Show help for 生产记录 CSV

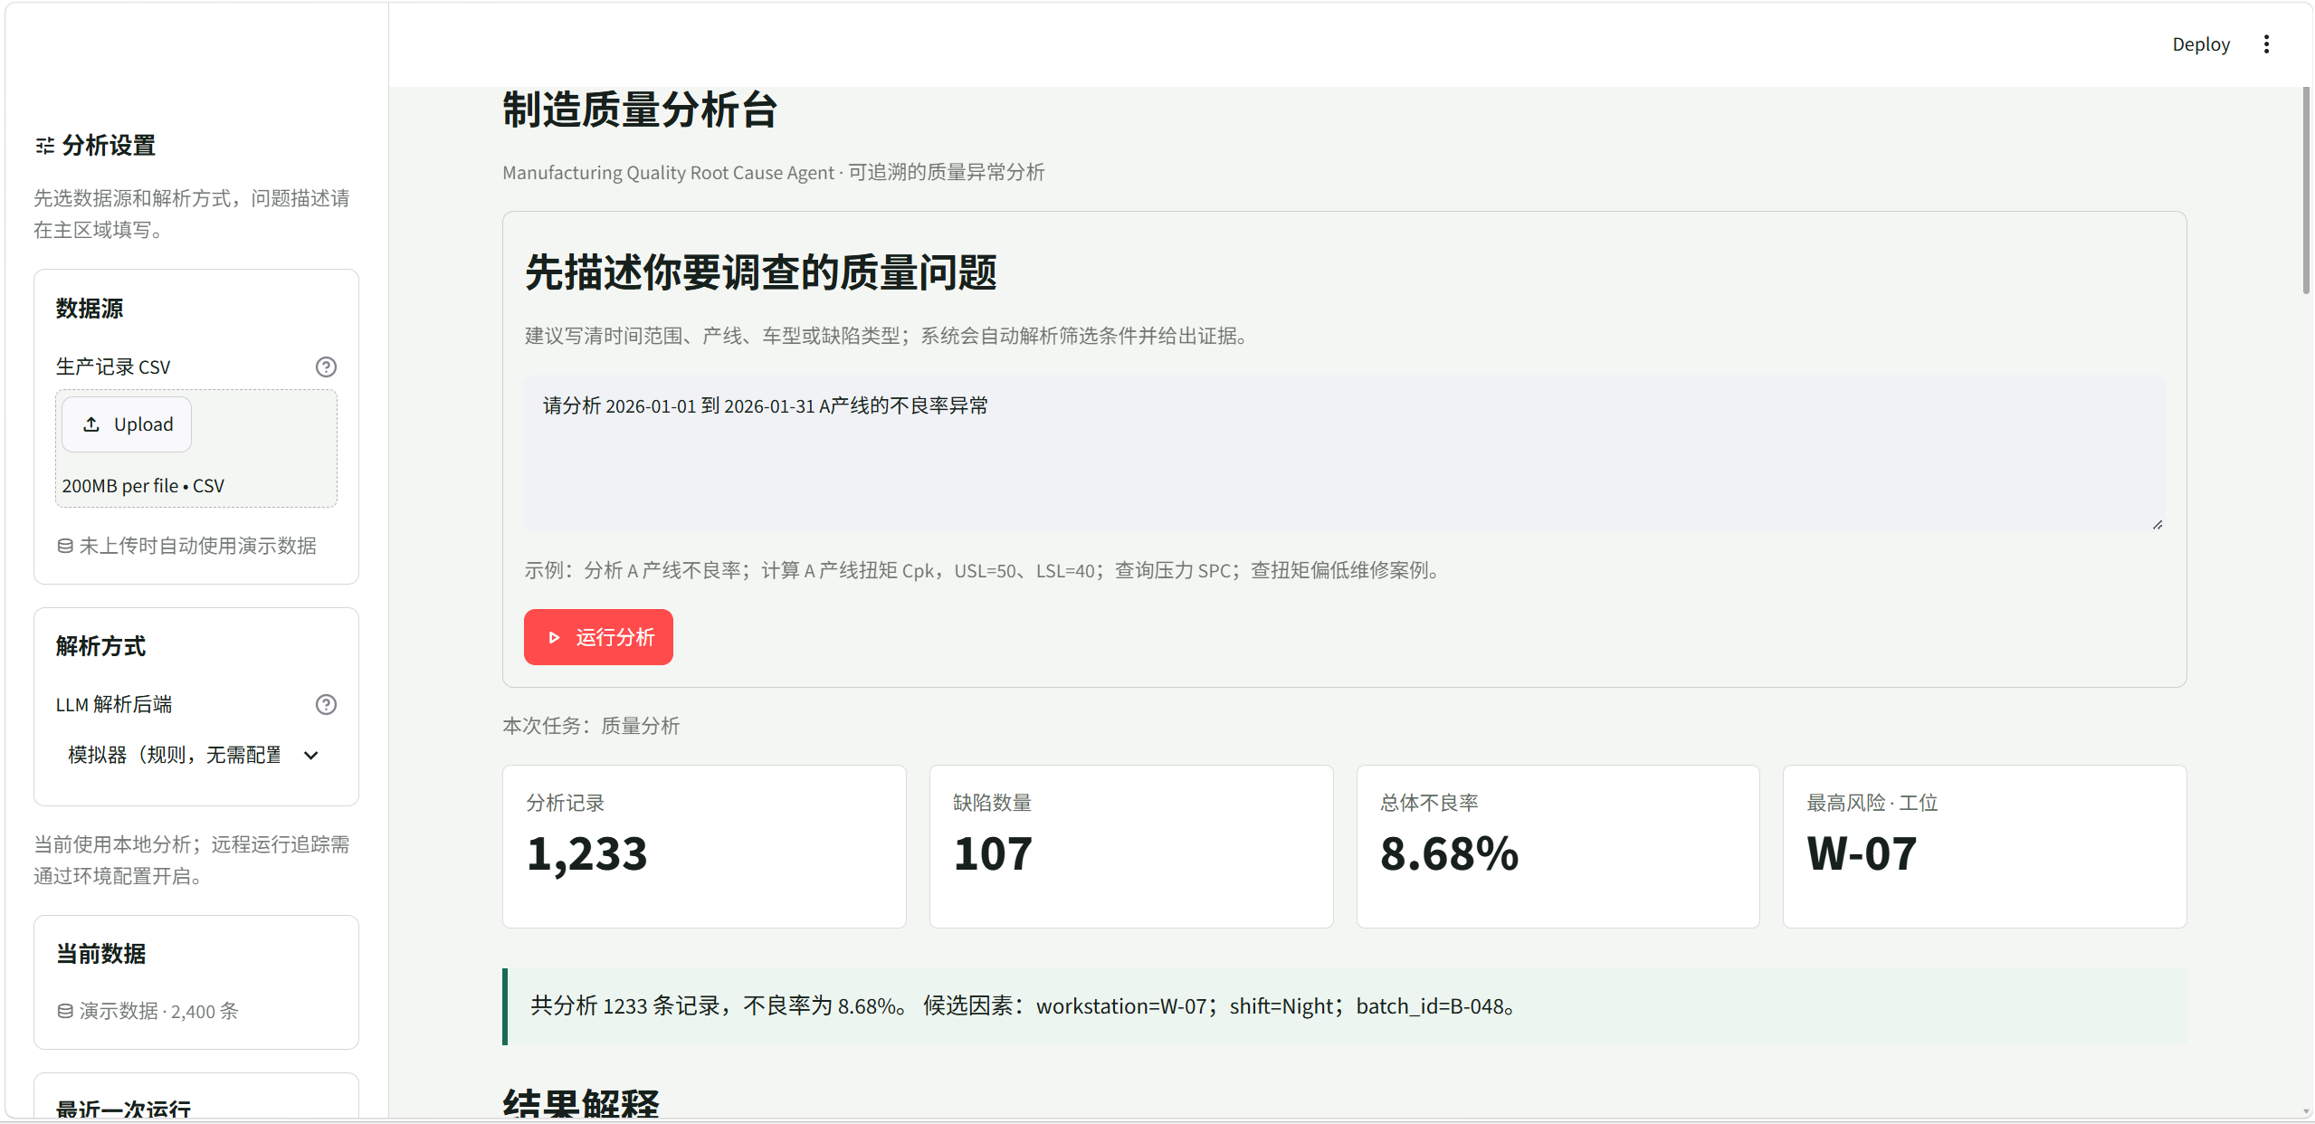point(326,367)
